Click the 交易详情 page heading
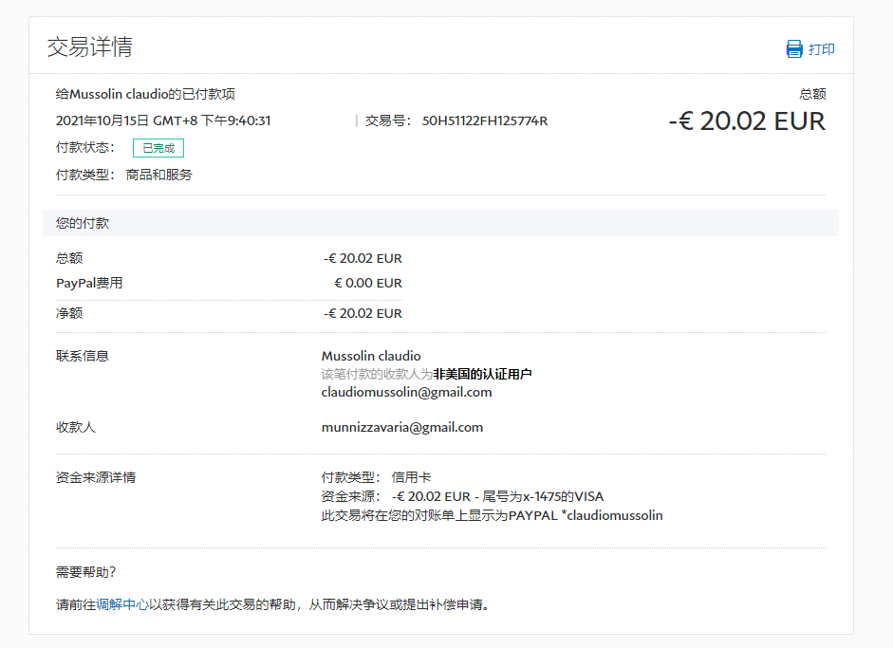893x649 pixels. 89,47
